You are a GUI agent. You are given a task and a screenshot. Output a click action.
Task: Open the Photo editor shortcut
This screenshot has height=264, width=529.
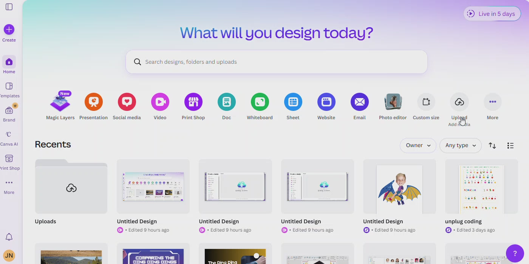(x=393, y=102)
